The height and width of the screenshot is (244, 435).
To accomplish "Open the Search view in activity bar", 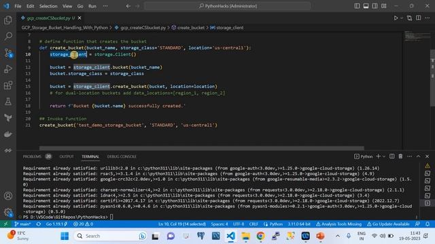I will click(x=8, y=36).
